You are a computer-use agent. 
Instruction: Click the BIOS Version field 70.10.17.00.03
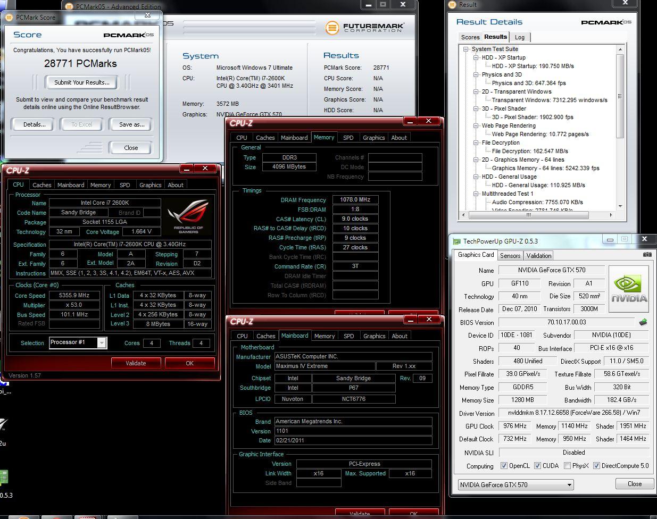pos(567,322)
